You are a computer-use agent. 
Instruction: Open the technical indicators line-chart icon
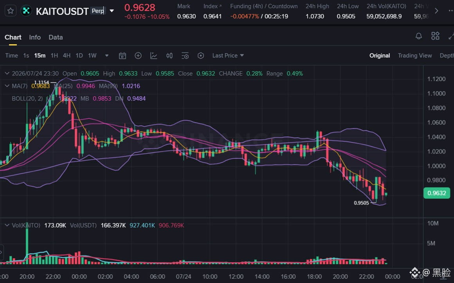tap(154, 56)
